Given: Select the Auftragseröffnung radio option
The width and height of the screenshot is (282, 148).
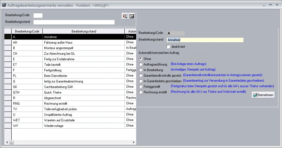Looking at the screenshot, I should pos(141,64).
